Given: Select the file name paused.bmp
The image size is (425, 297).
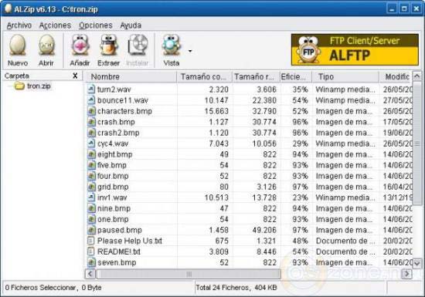Looking at the screenshot, I should 120,230.
